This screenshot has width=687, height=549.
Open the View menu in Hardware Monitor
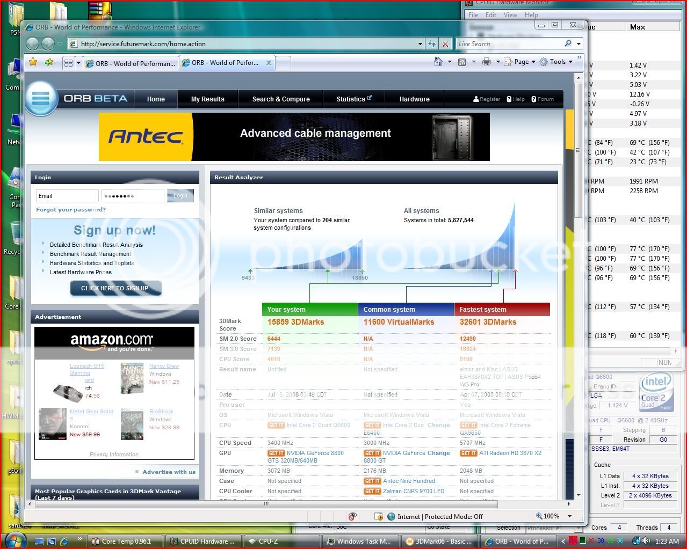coord(510,15)
